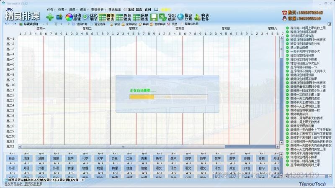Toggle rule 班级指定时间预排
The width and height of the screenshot is (335, 188).
[x=287, y=56]
